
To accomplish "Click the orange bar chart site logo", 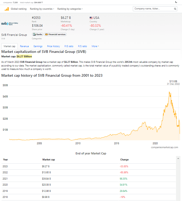I will [x=7, y=9].
